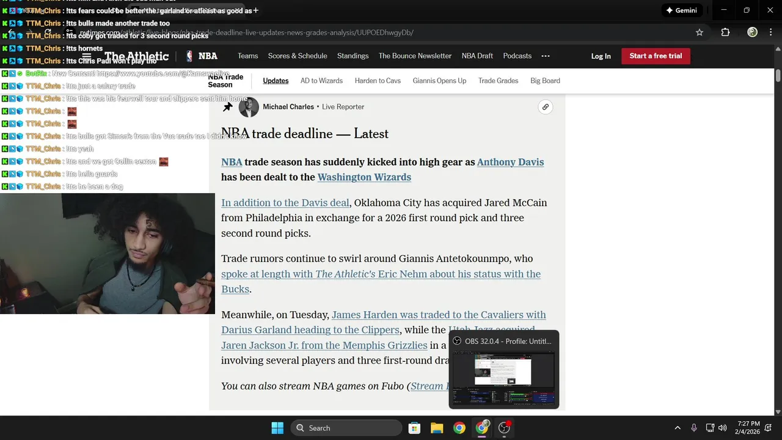Click the taskbar Search box
782x440 pixels.
346,428
